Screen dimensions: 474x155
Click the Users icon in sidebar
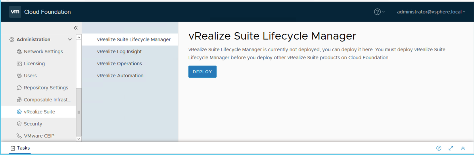coord(19,76)
